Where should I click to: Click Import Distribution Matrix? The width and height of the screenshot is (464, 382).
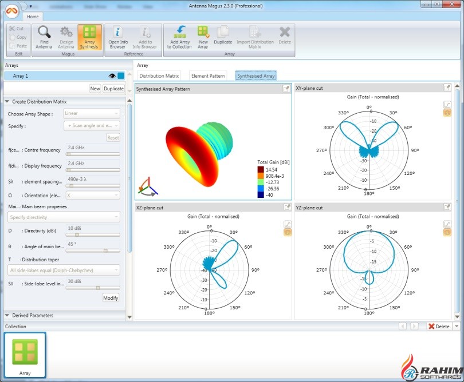click(255, 37)
